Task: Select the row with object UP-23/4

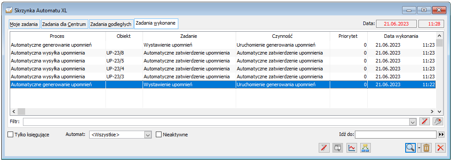Action: [x=223, y=69]
